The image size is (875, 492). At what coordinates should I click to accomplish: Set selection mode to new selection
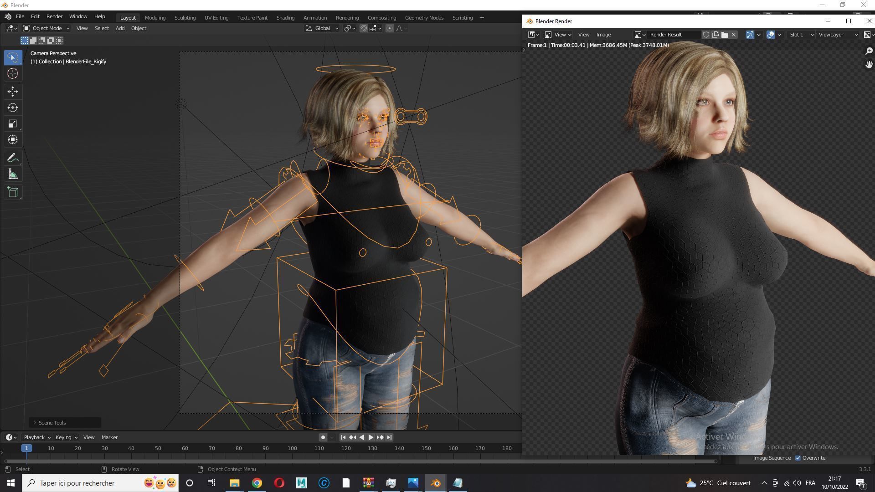(x=25, y=41)
